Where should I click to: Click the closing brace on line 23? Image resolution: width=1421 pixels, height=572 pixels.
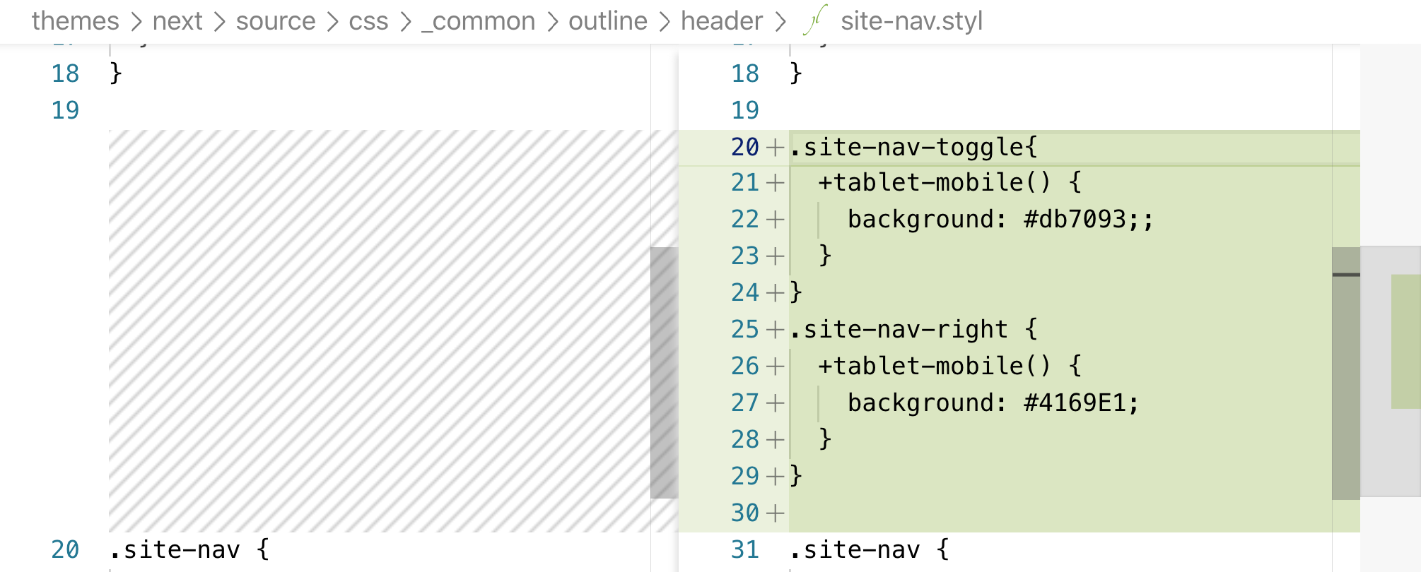825,256
